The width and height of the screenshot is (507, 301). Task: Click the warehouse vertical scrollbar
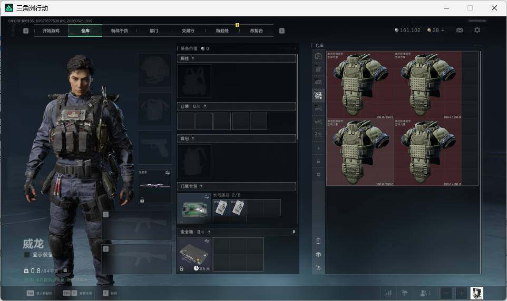point(481,163)
